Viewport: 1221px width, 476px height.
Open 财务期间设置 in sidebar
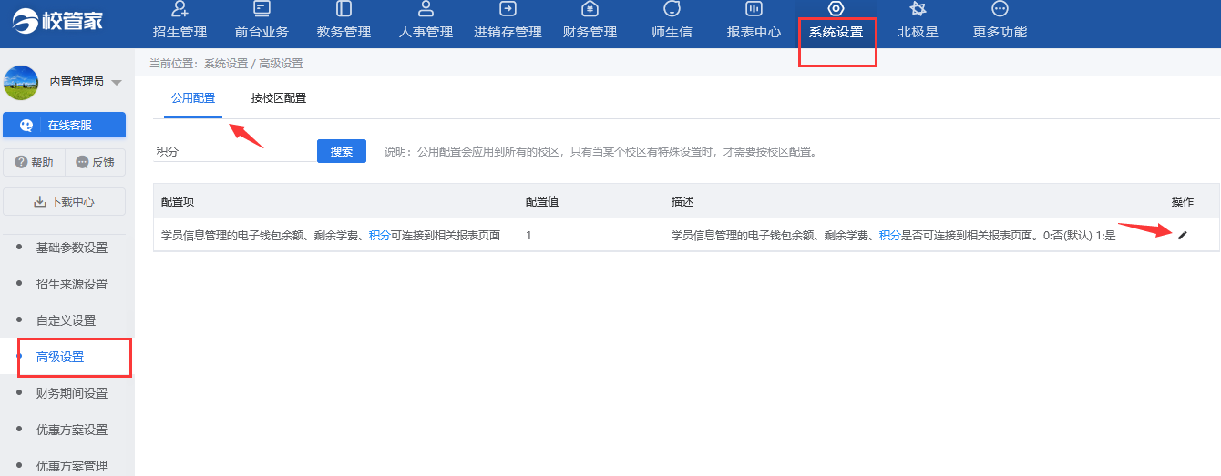(x=72, y=393)
